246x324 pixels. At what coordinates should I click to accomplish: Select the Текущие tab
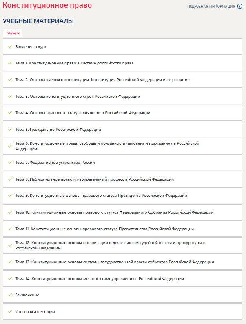13,33
